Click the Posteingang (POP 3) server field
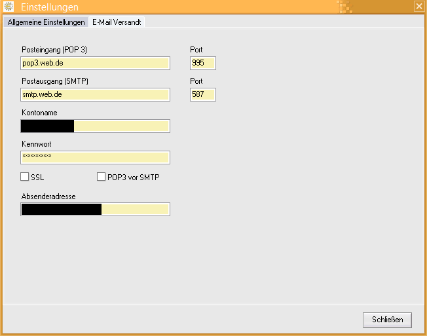427x336 pixels. (96, 63)
